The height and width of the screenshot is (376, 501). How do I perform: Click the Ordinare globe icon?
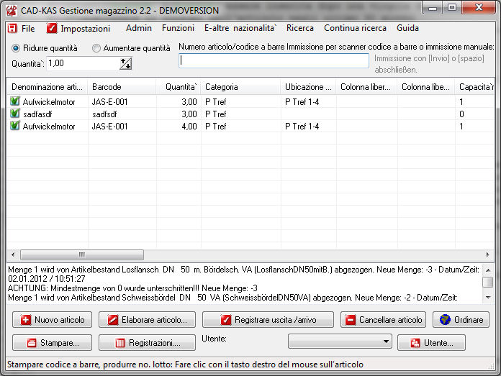[446, 320]
